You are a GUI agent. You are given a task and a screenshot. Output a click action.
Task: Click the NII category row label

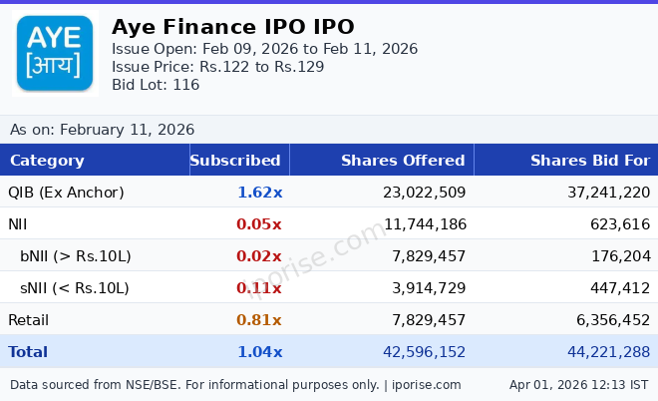20,224
